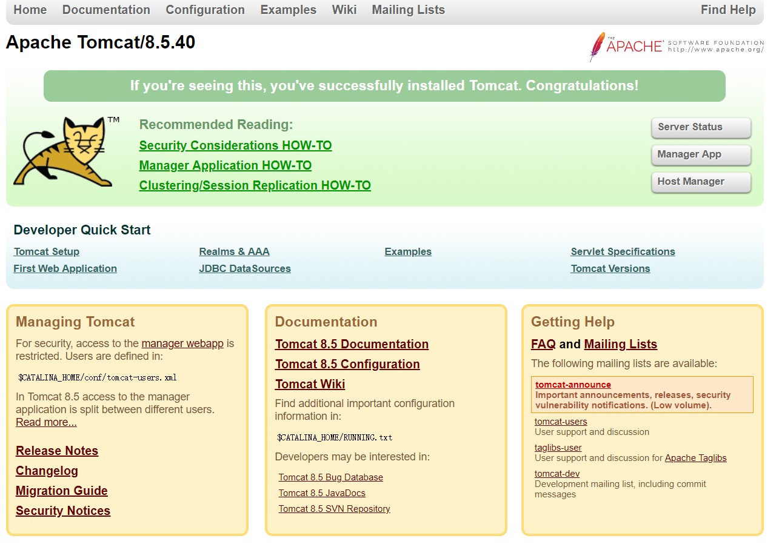
Task: Follow the manager webapp link
Action: (x=182, y=343)
